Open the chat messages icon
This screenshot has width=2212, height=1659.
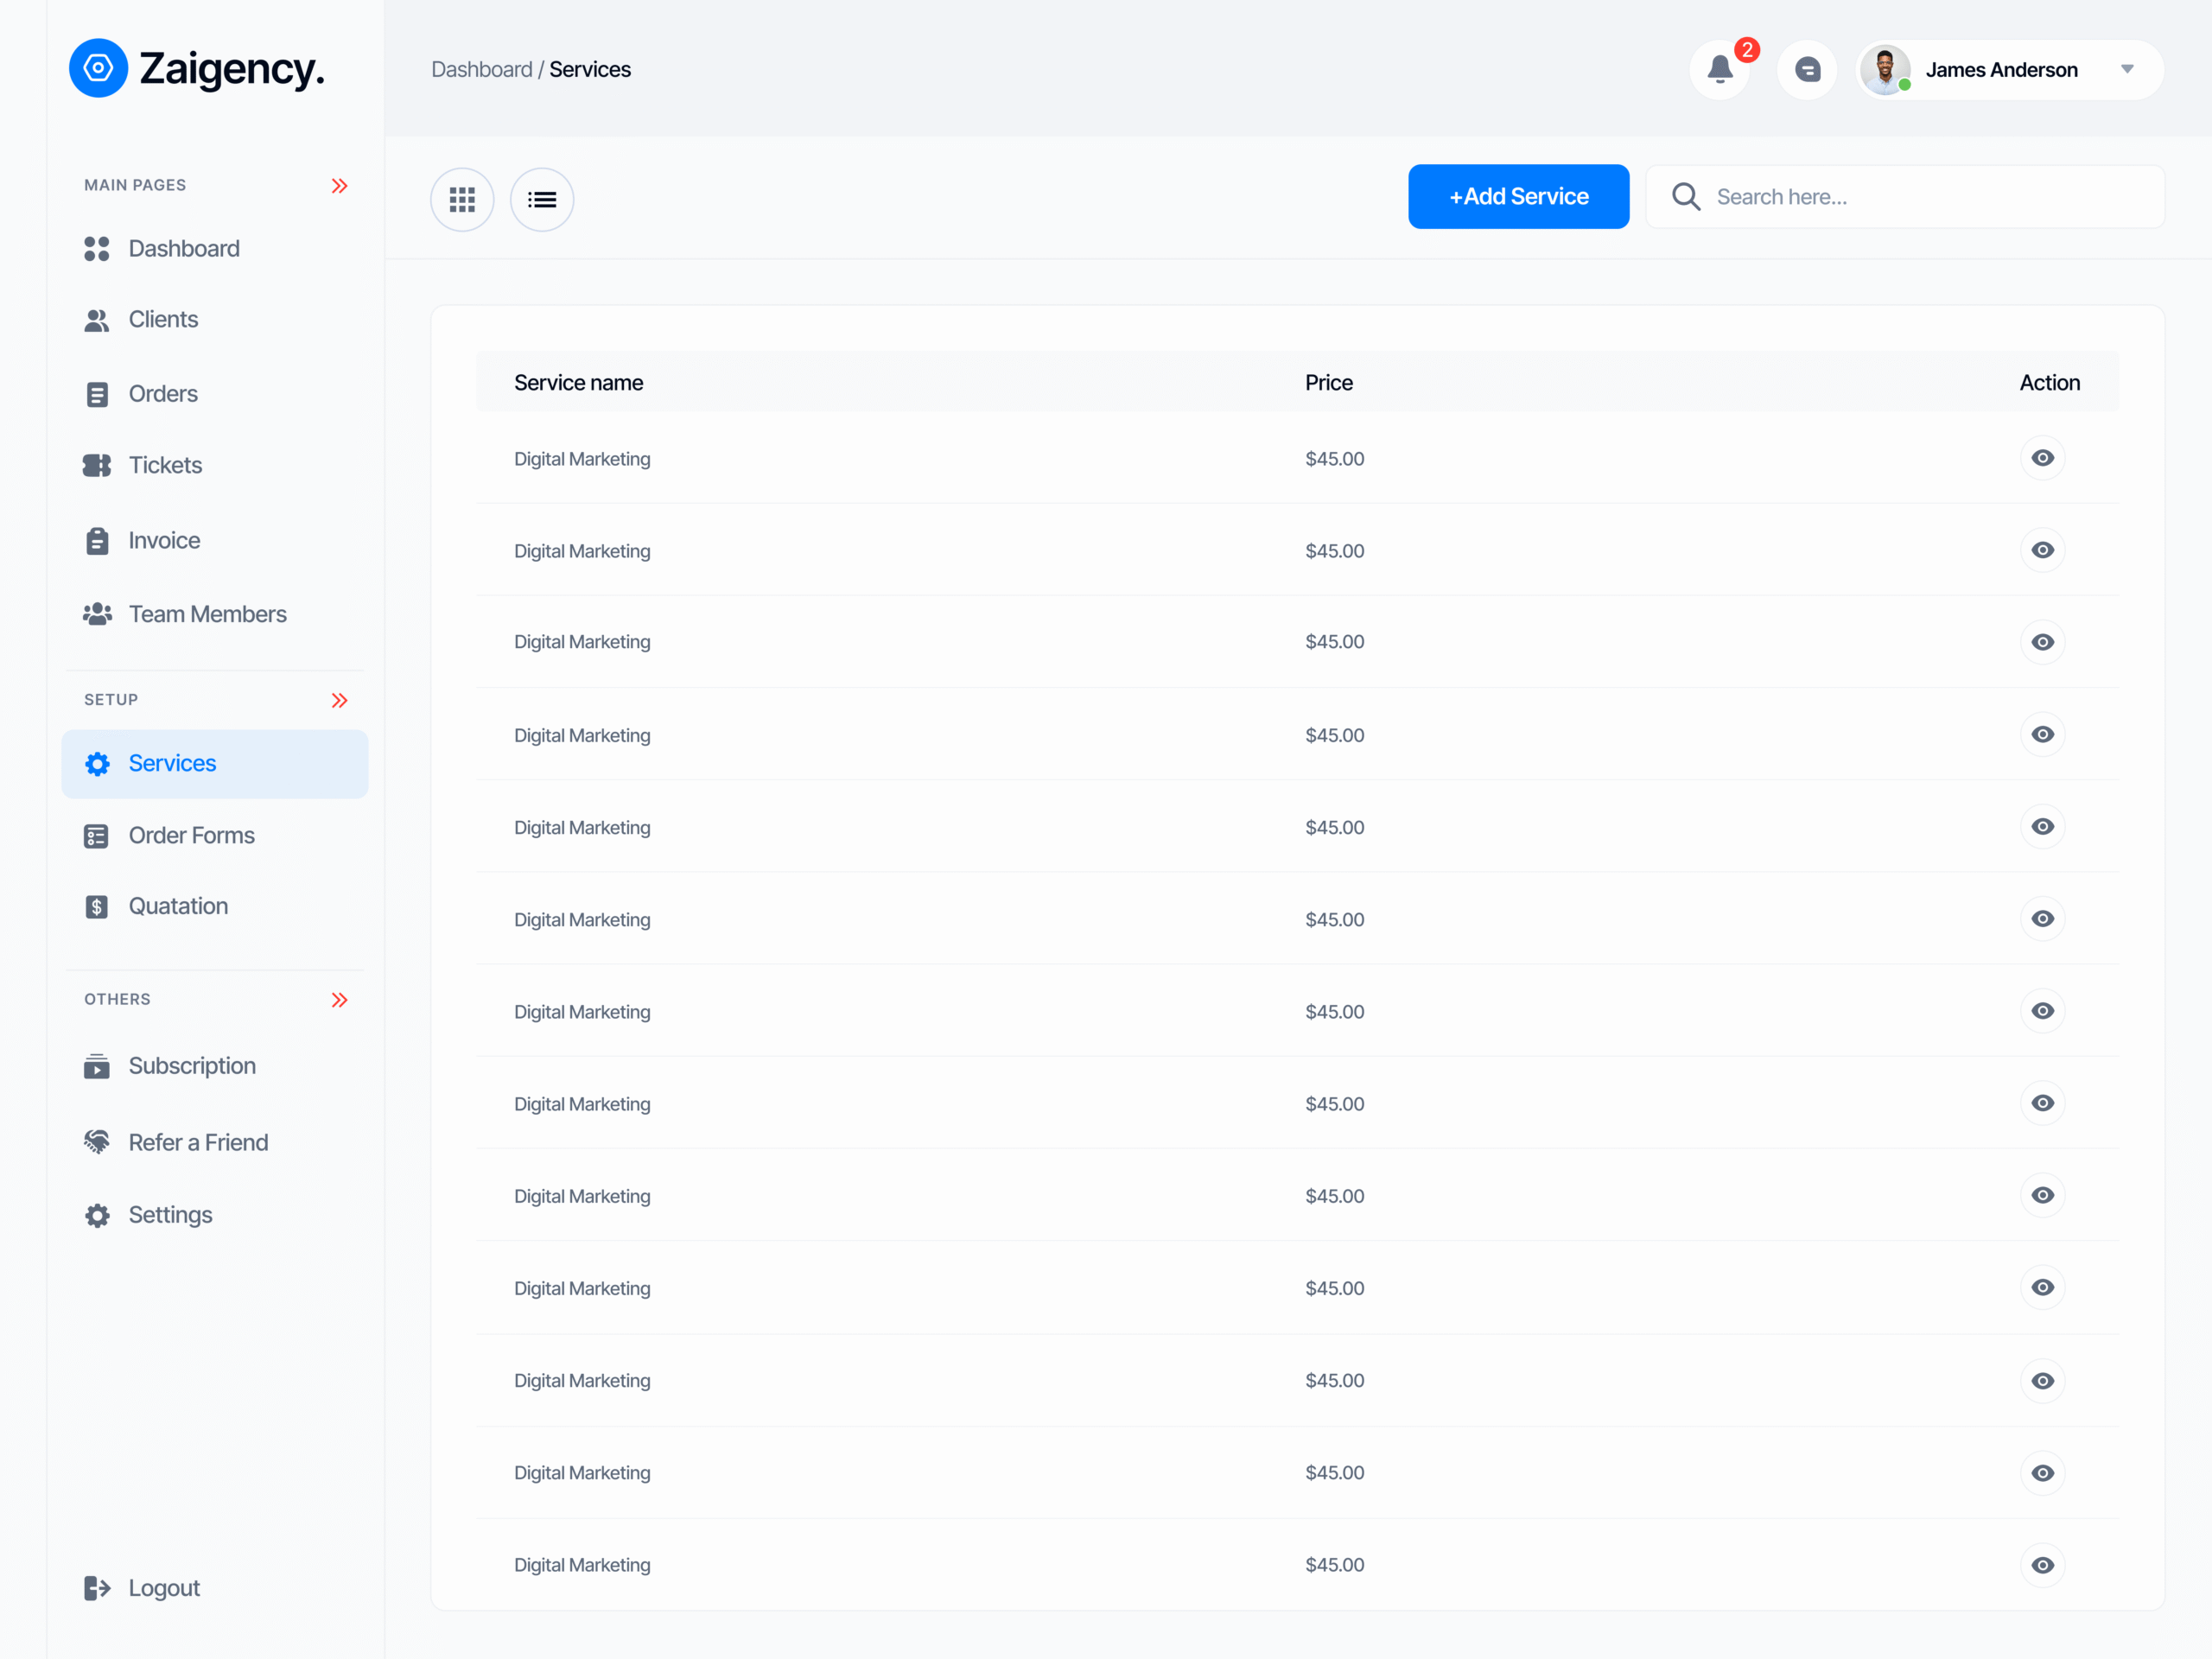click(x=1806, y=70)
